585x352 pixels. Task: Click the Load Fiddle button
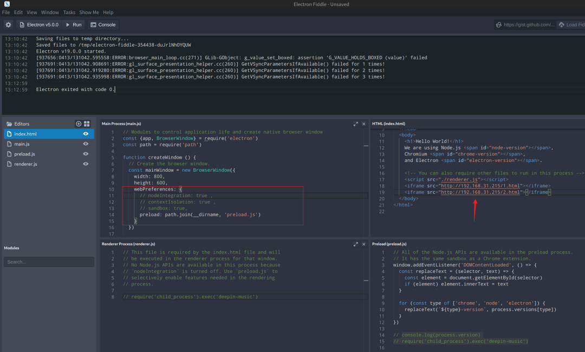point(571,24)
